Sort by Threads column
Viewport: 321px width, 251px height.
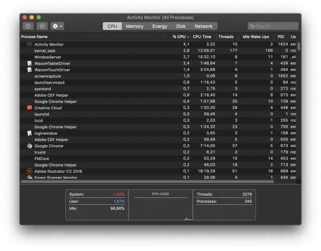pos(227,36)
